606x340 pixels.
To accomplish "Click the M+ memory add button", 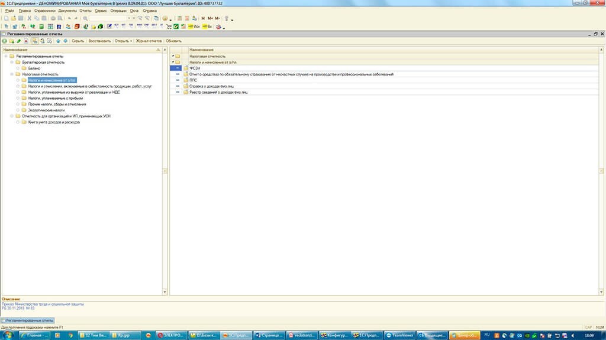I will [210, 18].
